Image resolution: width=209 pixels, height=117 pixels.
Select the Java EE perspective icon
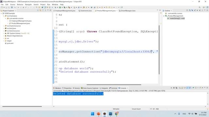(x=207, y=7)
